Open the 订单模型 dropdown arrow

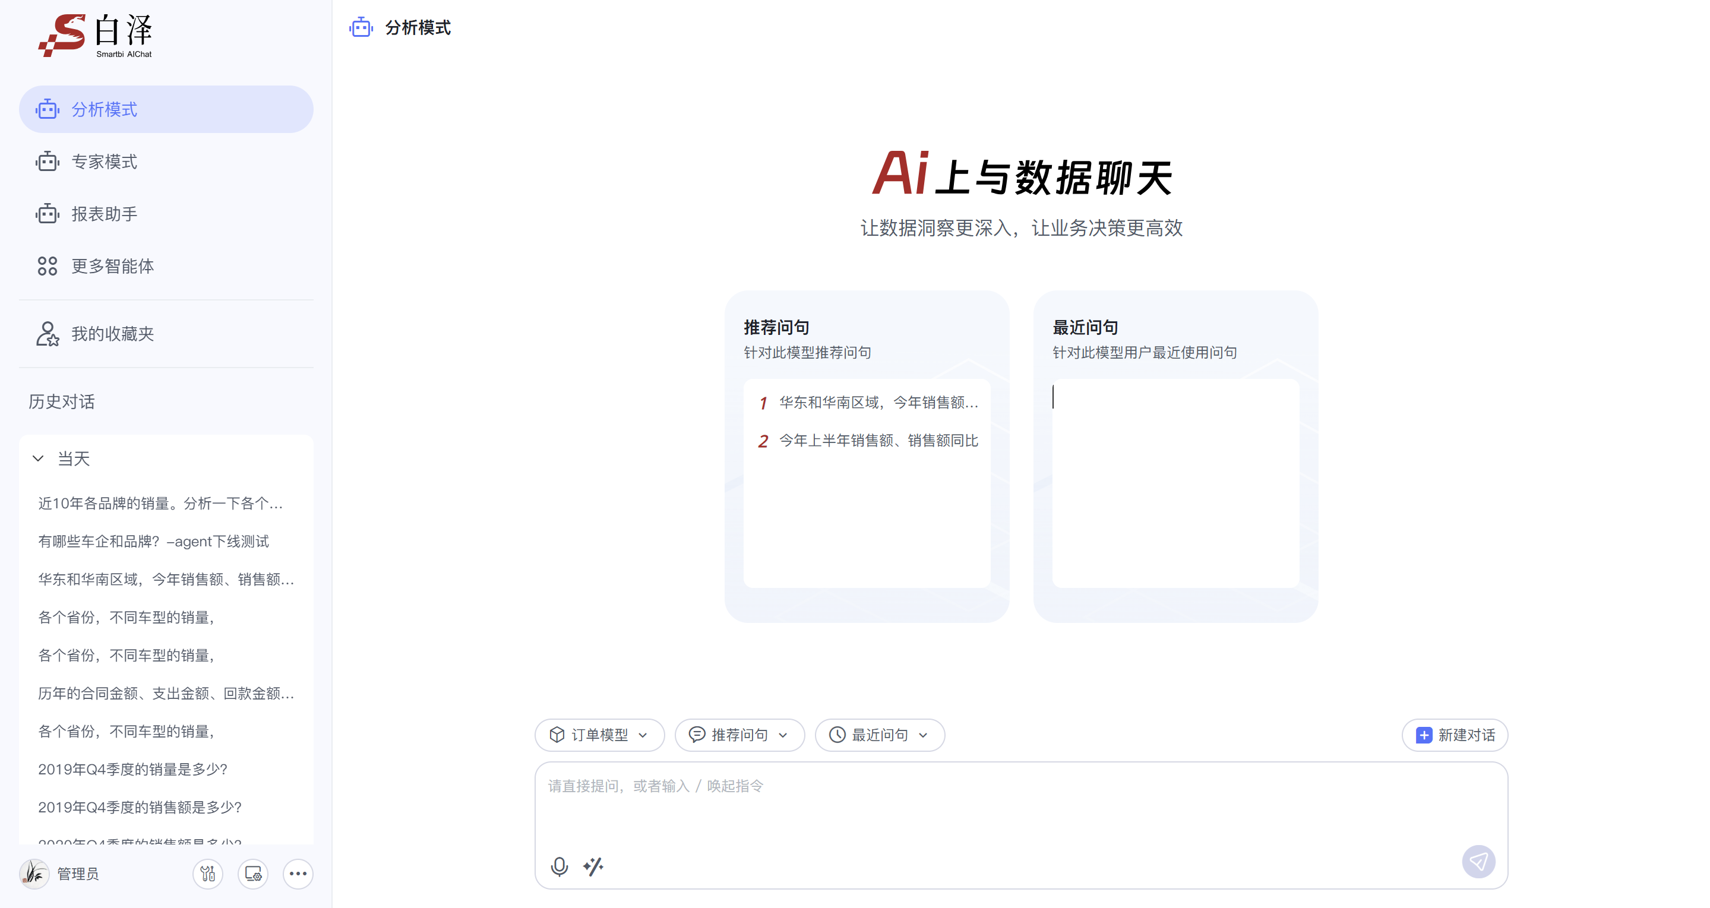(x=643, y=735)
